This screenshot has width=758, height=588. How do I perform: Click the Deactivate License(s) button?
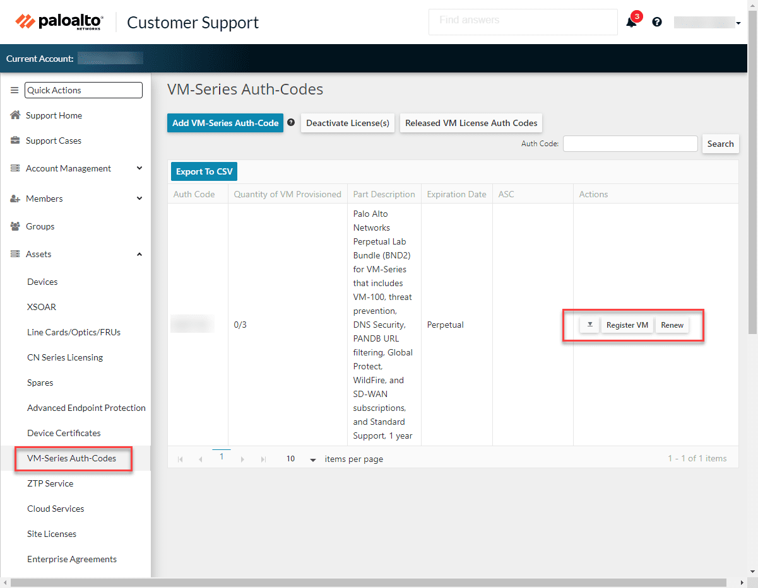348,123
